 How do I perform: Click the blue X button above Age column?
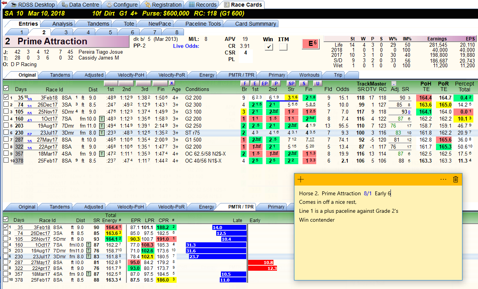point(172,83)
